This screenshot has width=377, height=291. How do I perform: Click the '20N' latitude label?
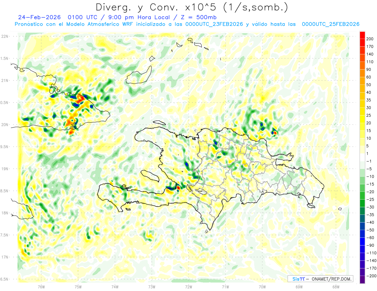[4, 125]
